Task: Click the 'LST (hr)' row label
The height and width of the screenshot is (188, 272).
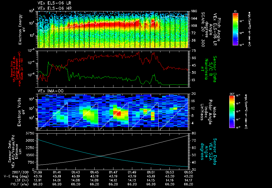Action: [x=21, y=180]
